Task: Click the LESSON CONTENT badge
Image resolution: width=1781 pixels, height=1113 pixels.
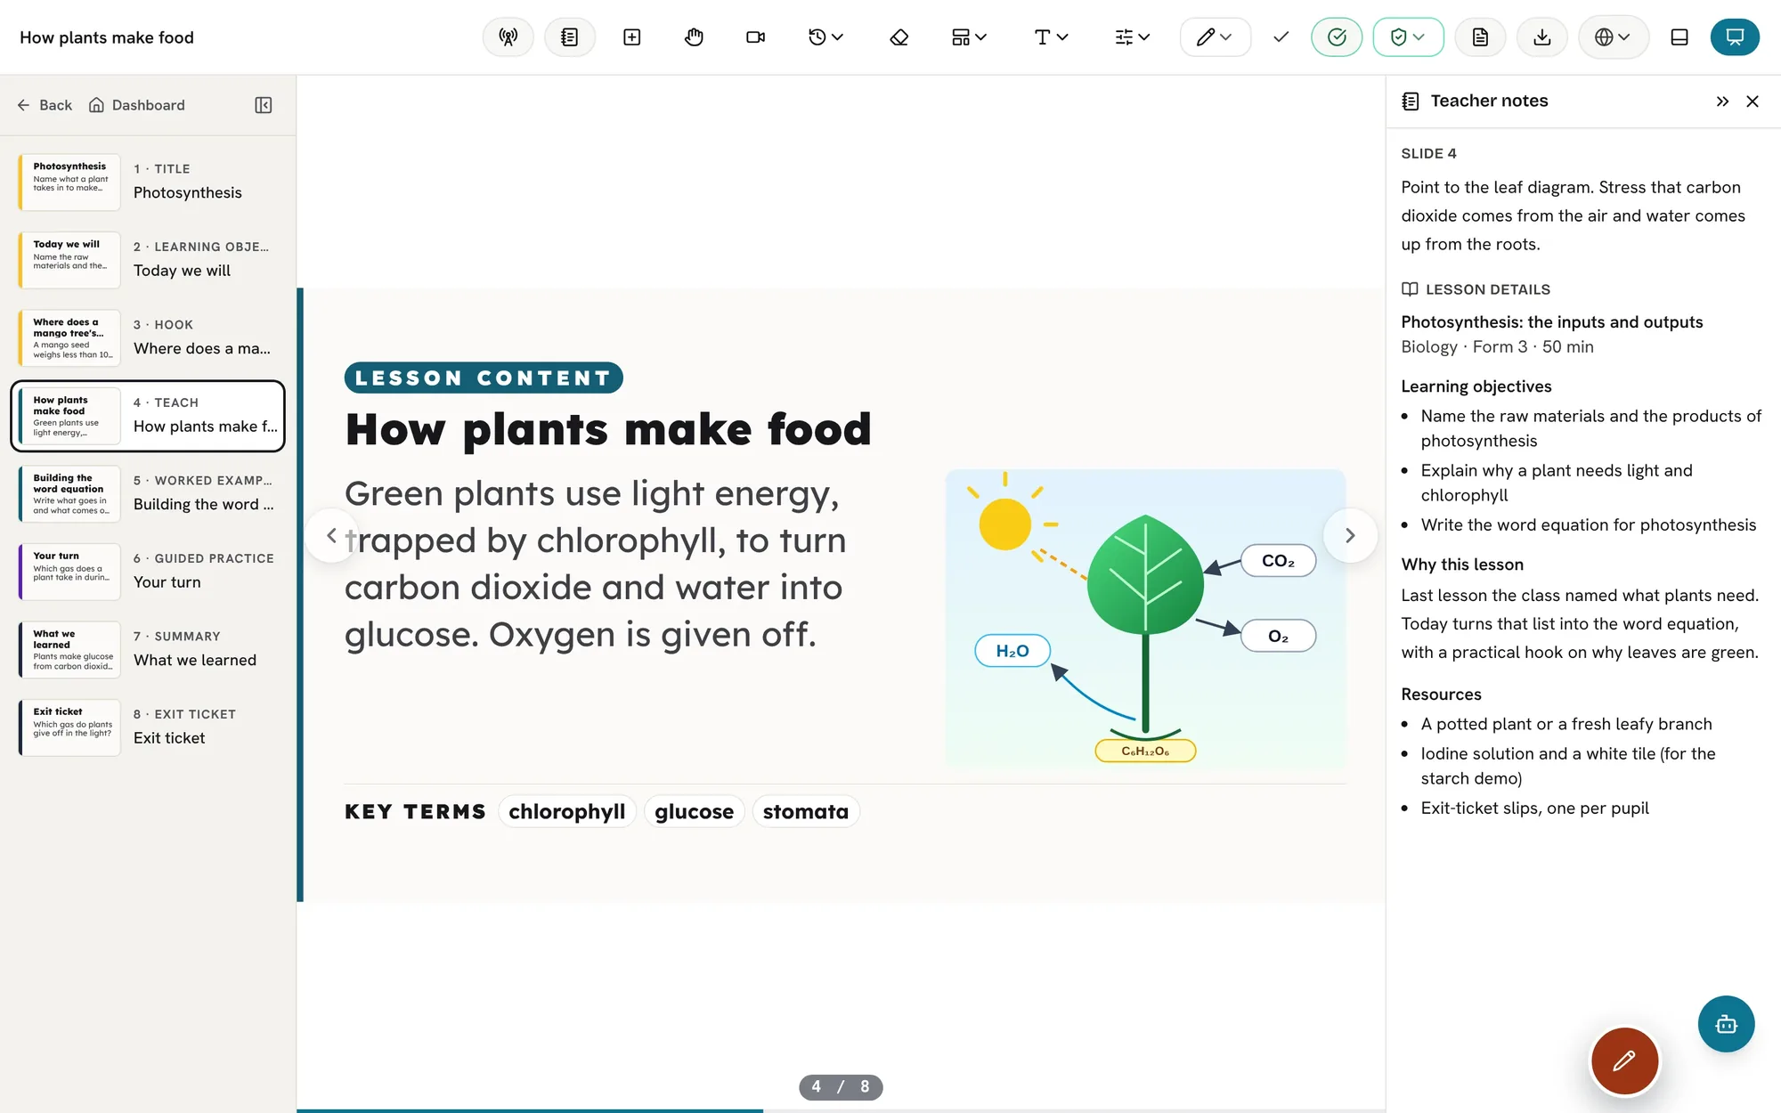Action: click(x=484, y=378)
